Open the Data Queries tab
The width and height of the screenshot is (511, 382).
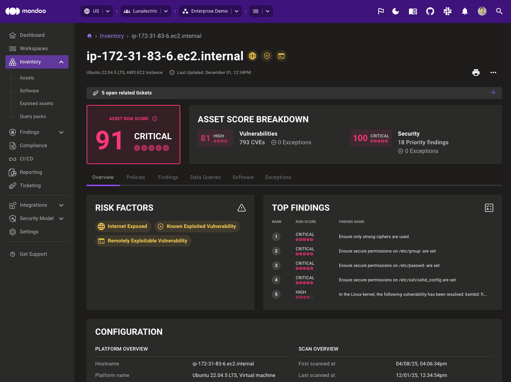[206, 177]
